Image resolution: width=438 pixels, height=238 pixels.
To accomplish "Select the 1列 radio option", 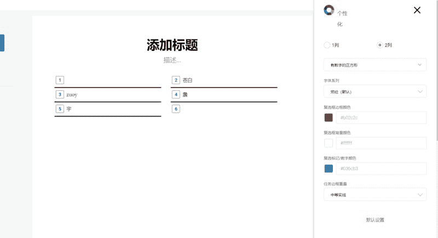I will coord(327,45).
